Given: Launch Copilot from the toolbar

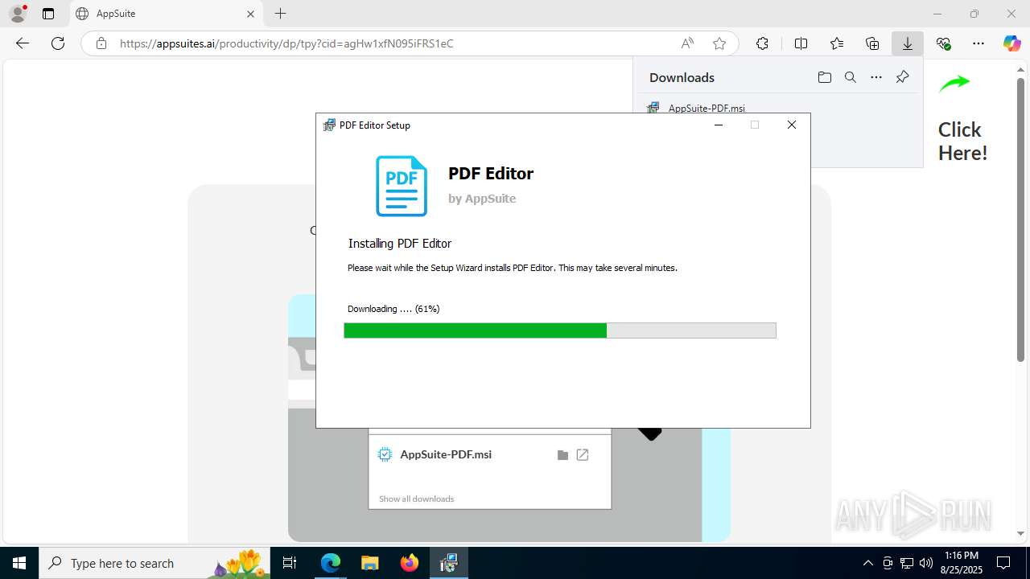Looking at the screenshot, I should pos(1011,43).
